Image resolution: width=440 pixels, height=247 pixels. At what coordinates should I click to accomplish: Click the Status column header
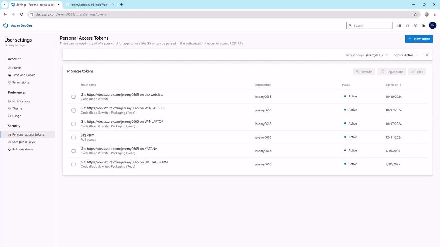[x=346, y=85]
